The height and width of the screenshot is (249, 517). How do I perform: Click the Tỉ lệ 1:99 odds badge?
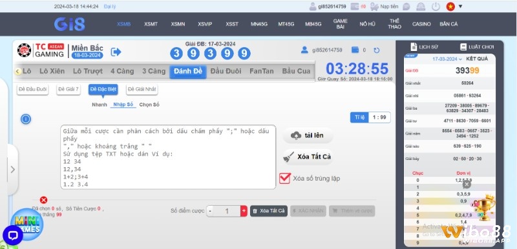point(370,117)
